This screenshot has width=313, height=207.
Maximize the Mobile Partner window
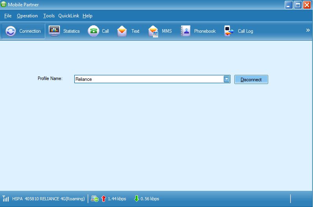298,5
